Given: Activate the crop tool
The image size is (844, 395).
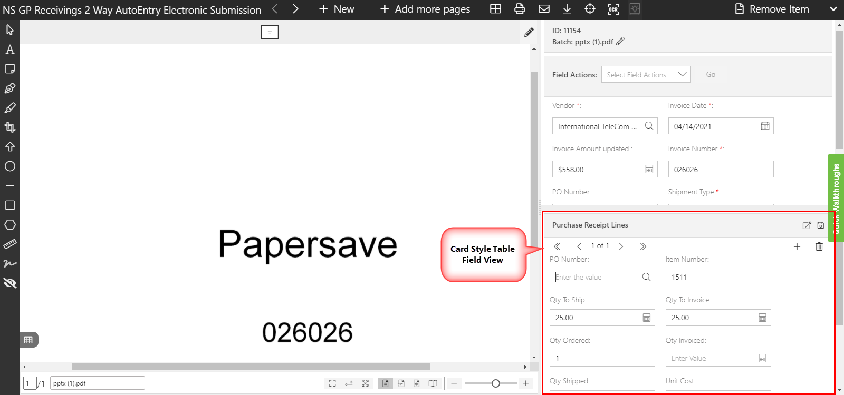Looking at the screenshot, I should (x=9, y=127).
